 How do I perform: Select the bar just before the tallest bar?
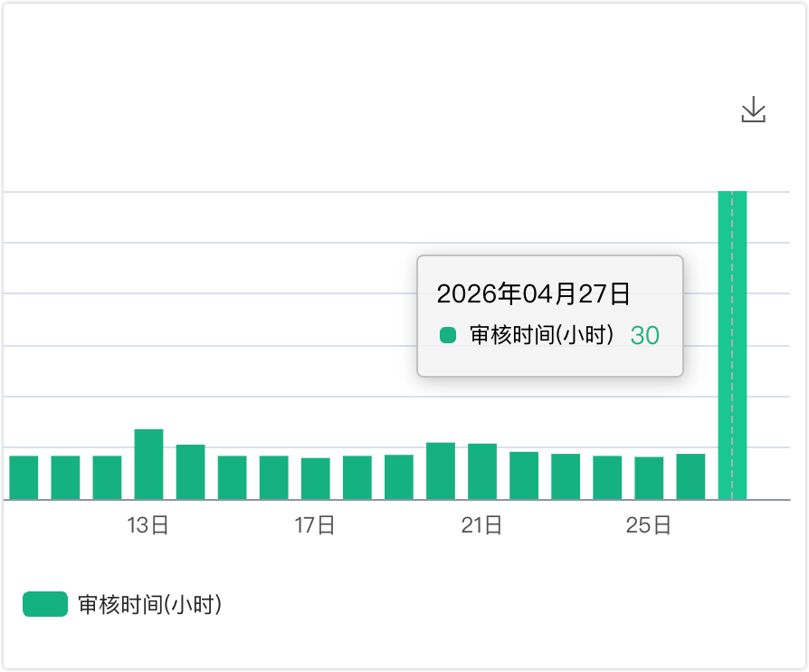tap(690, 476)
